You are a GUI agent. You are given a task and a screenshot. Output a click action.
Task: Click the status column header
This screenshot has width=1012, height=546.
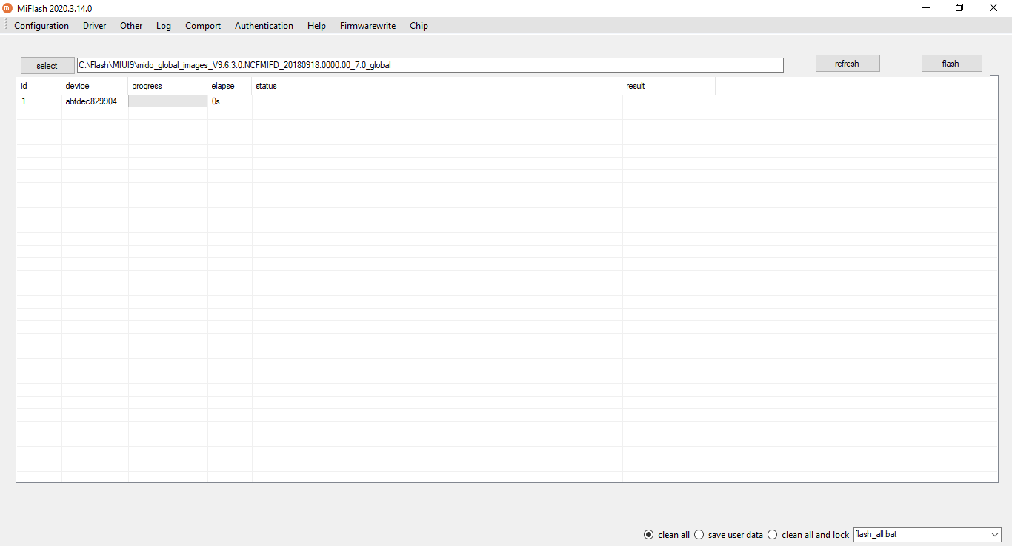[437, 86]
